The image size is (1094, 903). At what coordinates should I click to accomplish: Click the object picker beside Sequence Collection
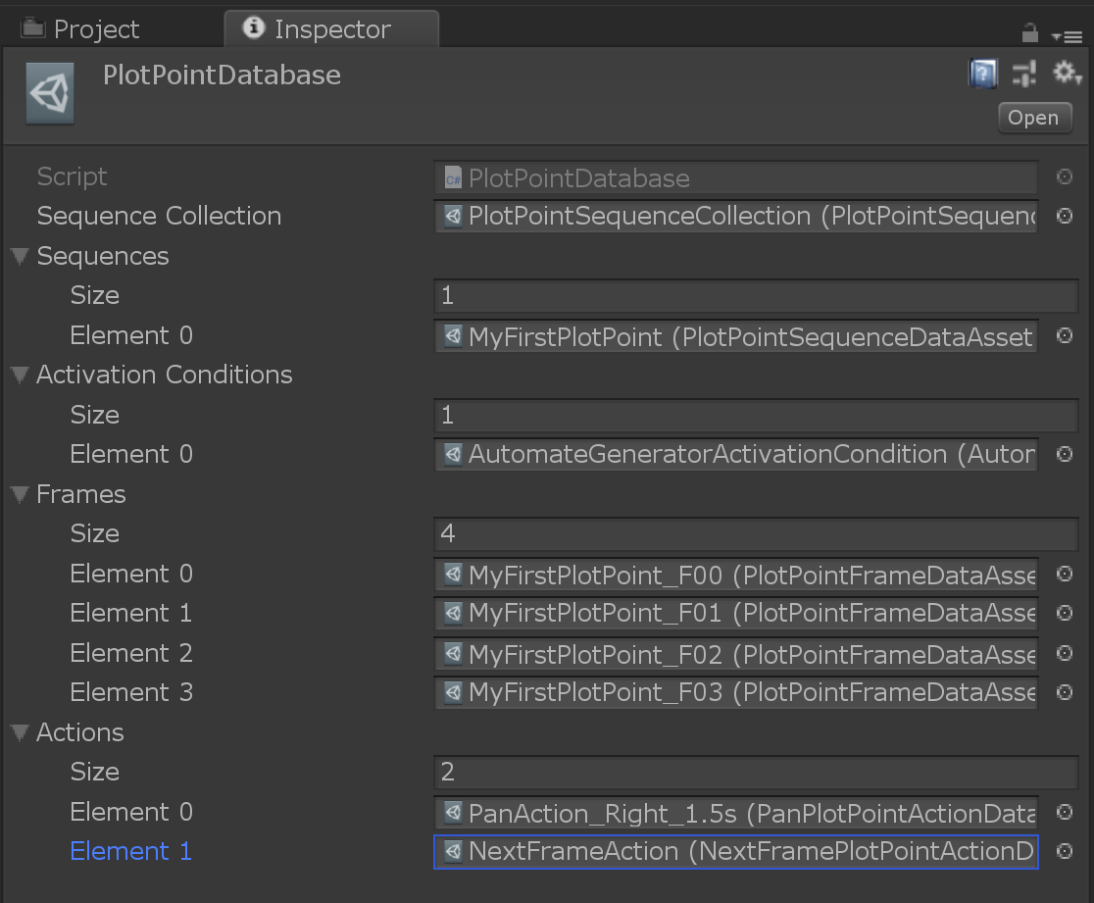click(1065, 217)
